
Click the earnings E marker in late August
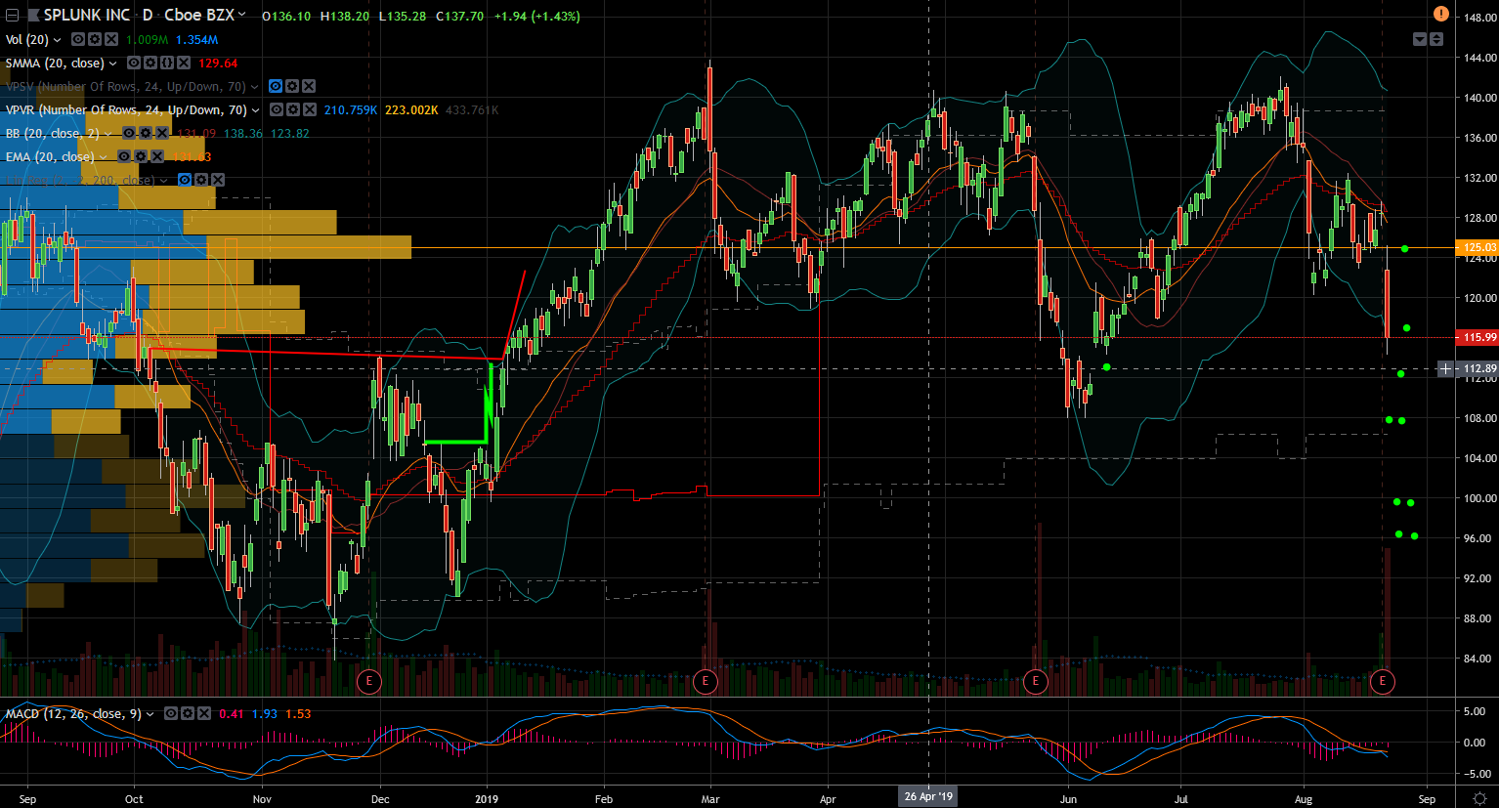[x=1382, y=681]
